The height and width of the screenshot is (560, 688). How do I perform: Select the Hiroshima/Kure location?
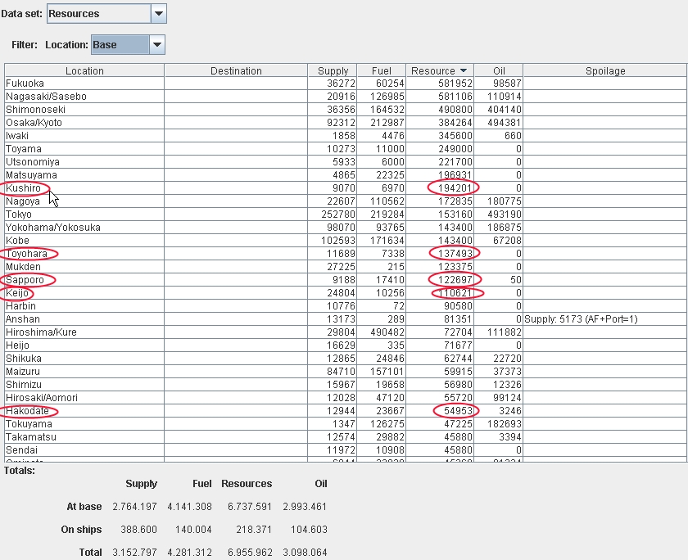[x=41, y=332]
